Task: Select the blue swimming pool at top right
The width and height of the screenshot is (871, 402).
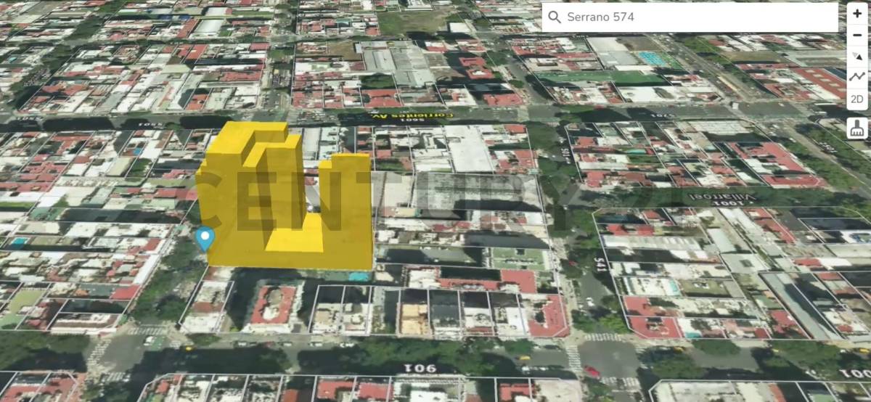Action: pyautogui.click(x=651, y=57)
